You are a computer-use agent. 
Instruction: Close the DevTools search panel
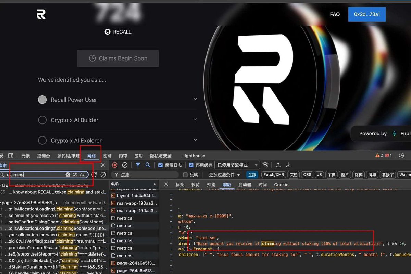click(x=103, y=165)
